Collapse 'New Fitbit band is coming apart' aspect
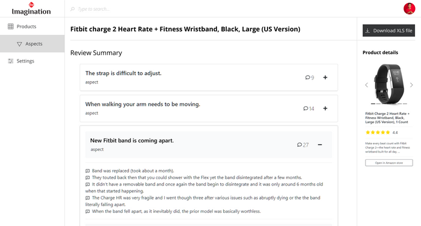This screenshot has height=226, width=421. [x=320, y=145]
